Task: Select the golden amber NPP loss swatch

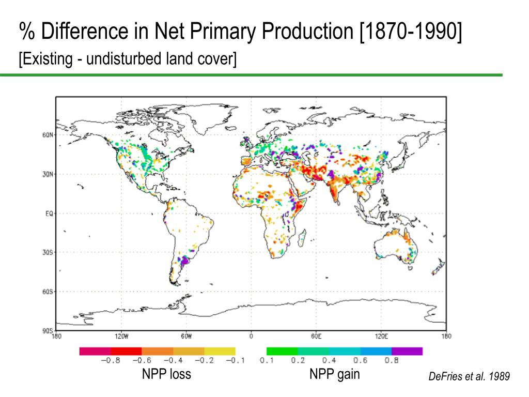Action: tap(189, 351)
